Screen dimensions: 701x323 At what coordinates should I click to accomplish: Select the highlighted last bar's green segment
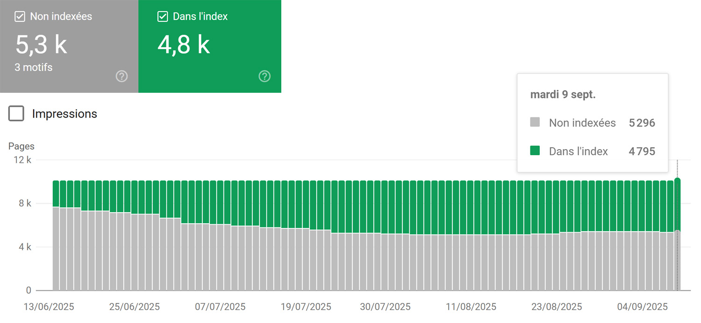point(677,205)
